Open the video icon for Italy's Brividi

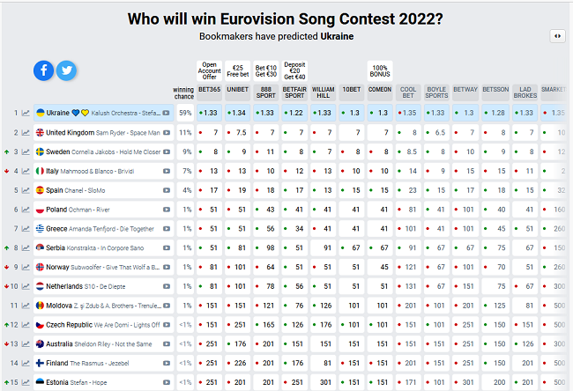[167, 171]
